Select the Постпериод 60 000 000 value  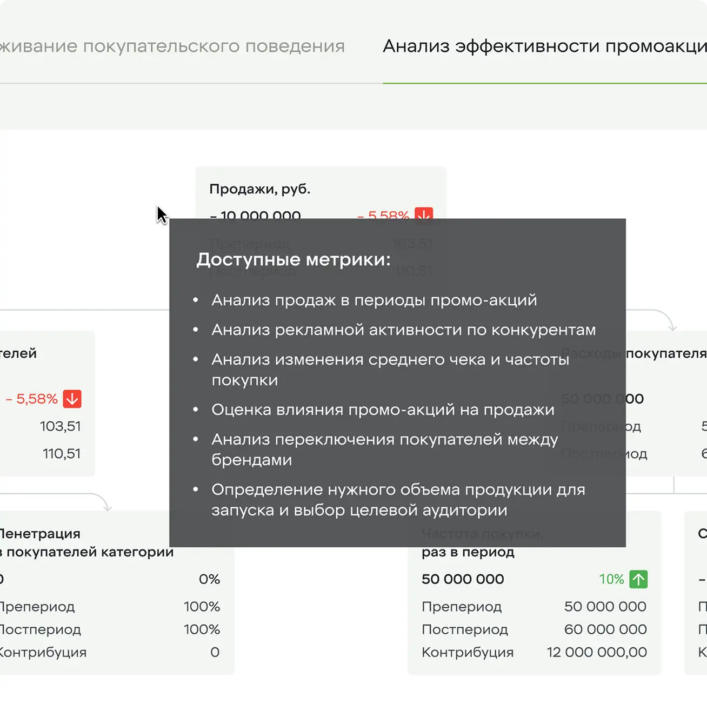(x=605, y=629)
